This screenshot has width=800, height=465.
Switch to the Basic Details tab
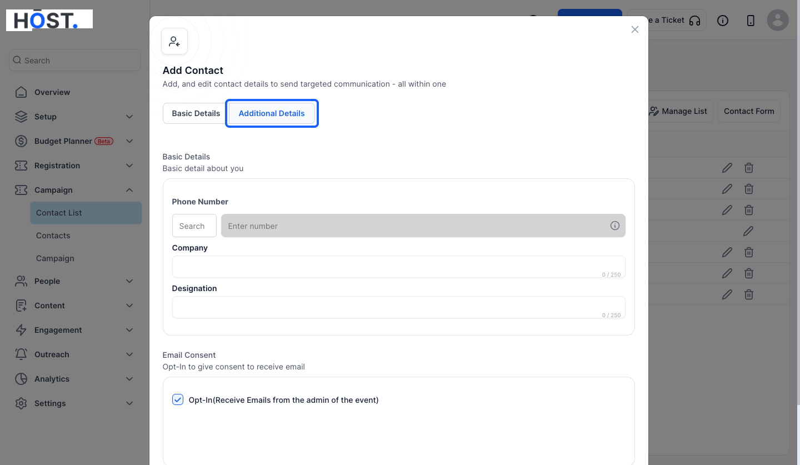(x=196, y=113)
